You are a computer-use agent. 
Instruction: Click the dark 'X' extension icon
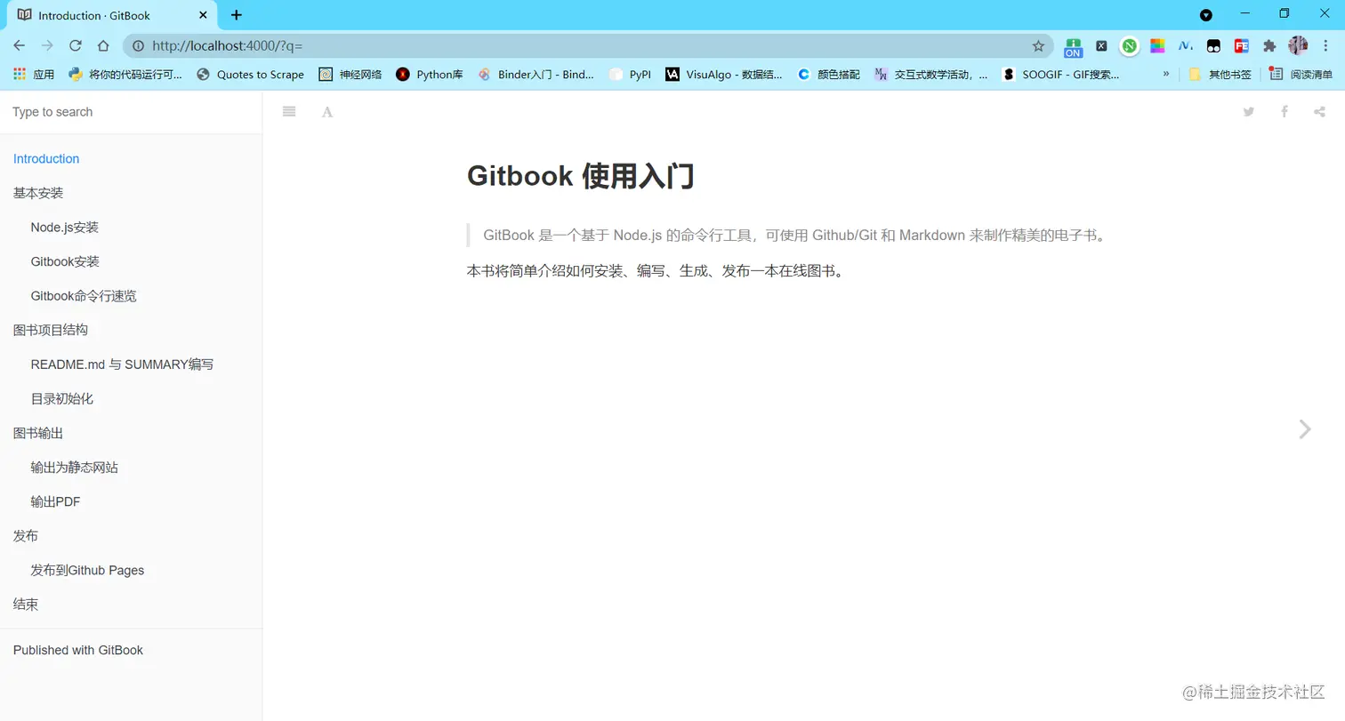click(x=1101, y=45)
